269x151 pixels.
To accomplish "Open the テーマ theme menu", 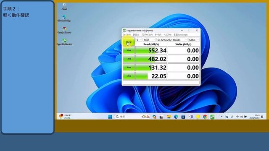I will 158,34.
